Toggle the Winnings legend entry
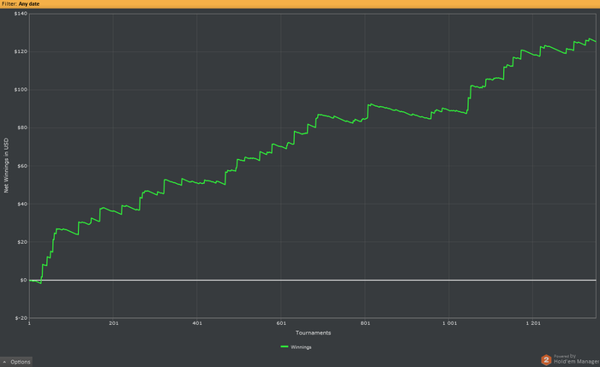This screenshot has width=600, height=367. pos(296,346)
